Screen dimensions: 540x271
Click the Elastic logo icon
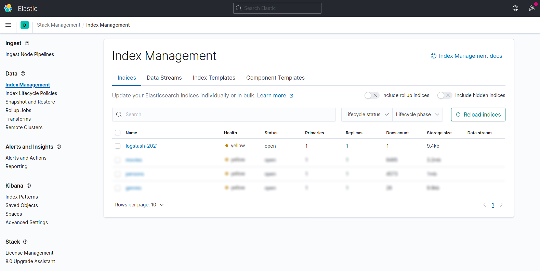8,8
